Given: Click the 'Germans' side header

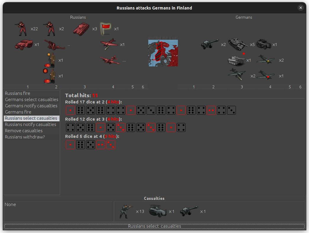Looking at the screenshot, I should (x=244, y=17).
